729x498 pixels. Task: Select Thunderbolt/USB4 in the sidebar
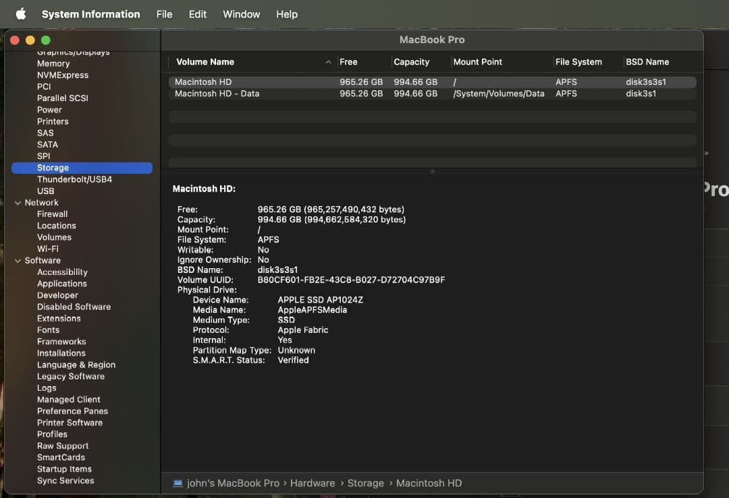coord(74,180)
